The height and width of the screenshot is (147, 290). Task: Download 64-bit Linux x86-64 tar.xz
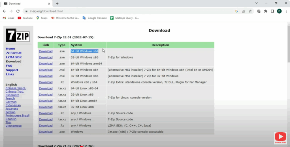coord(46,89)
